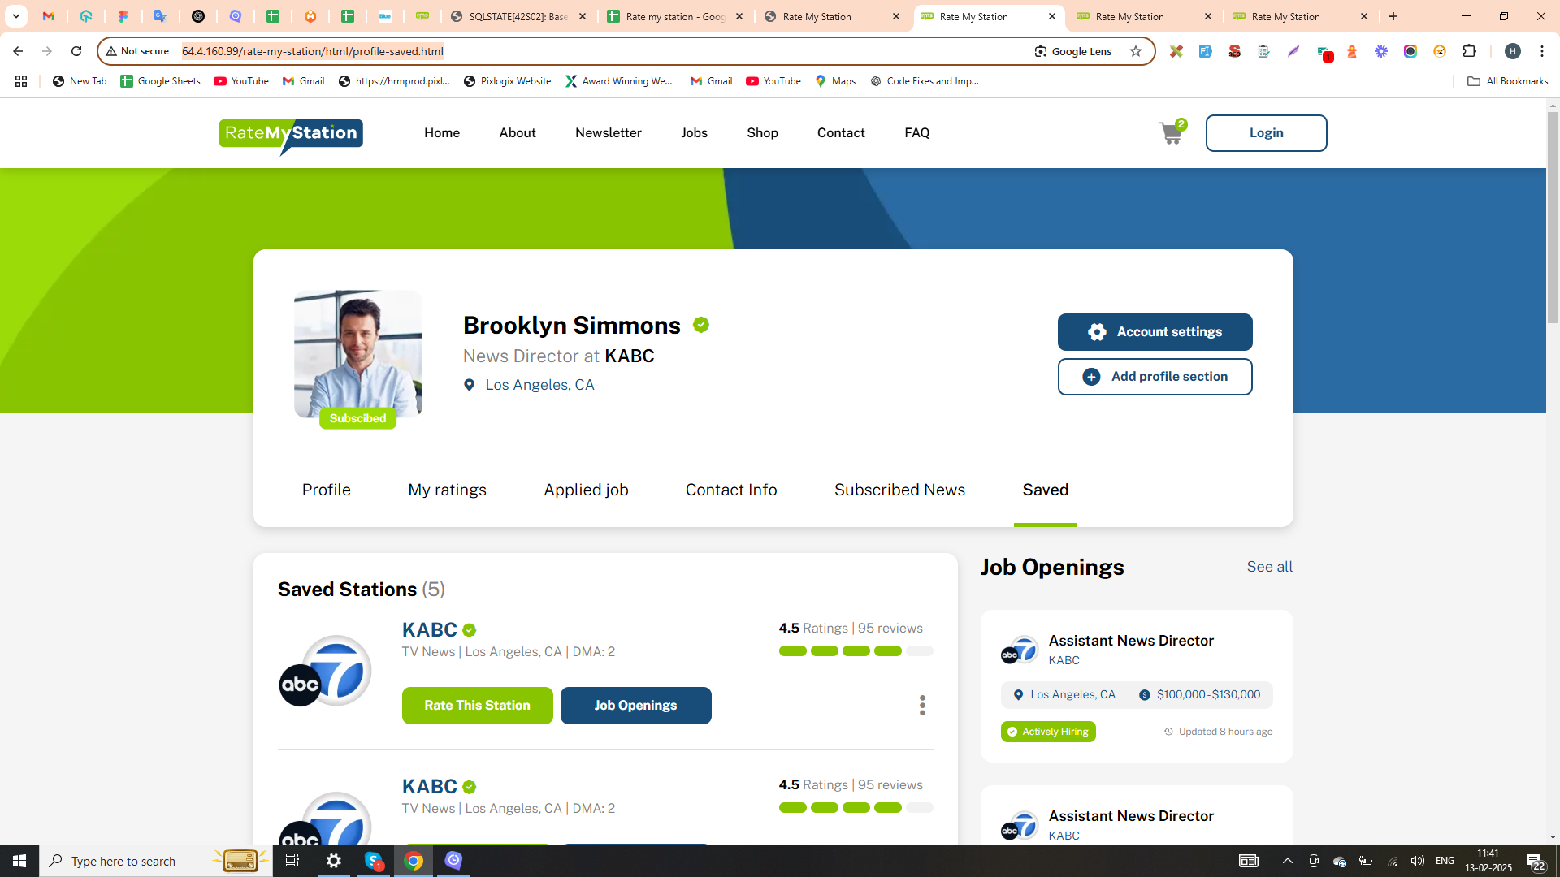
Task: Show hidden system tray icons
Action: [x=1288, y=861]
